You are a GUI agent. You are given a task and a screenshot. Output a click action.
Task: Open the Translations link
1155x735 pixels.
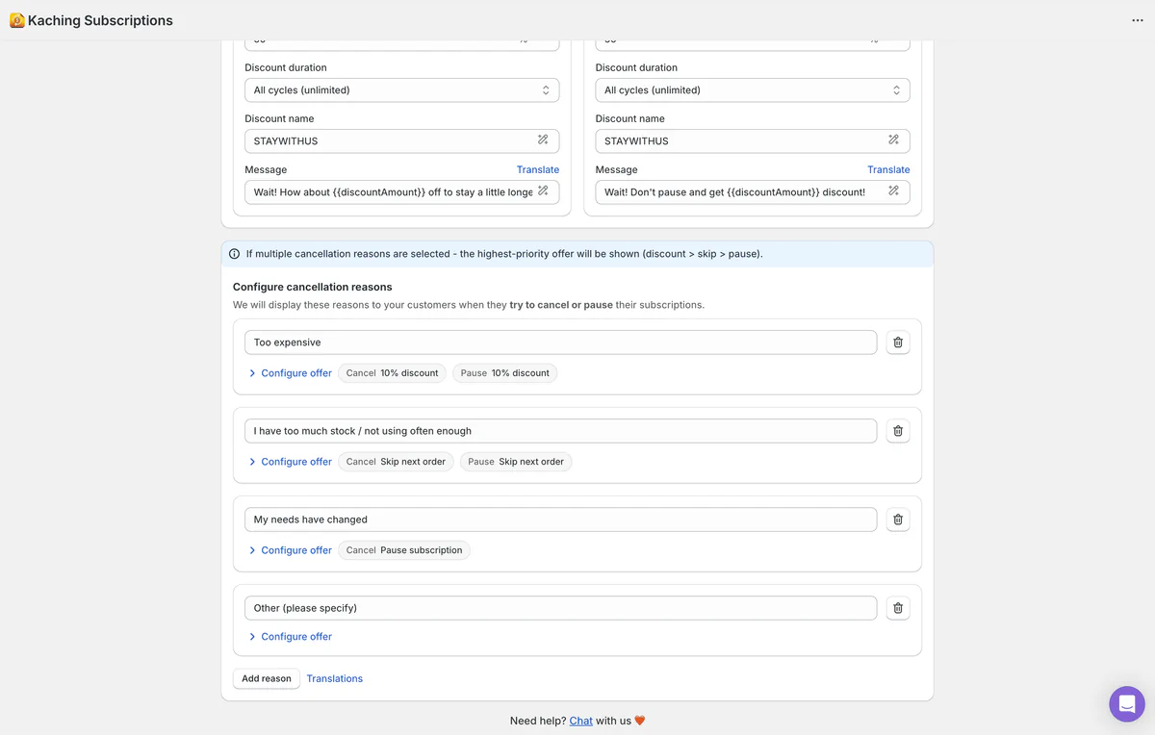335,678
